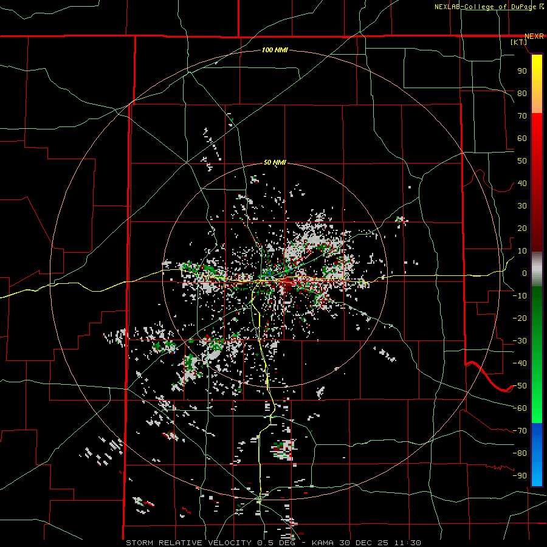Click the "50 NMI" range ring label

(x=275, y=162)
